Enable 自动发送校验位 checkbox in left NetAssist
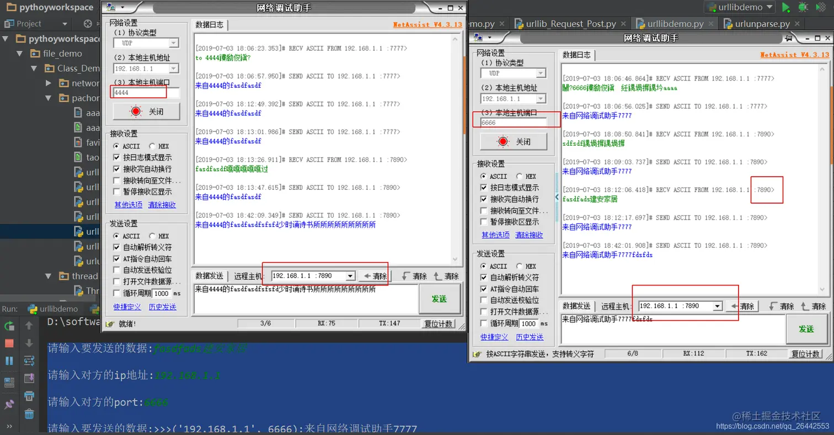Screen dimensions: 834x435 pos(116,270)
